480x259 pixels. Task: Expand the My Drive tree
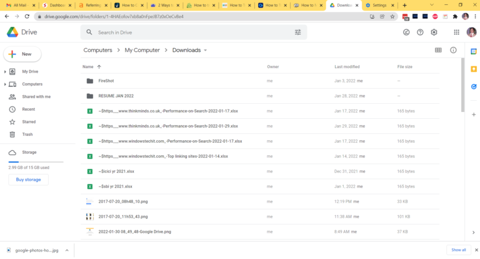5,72
